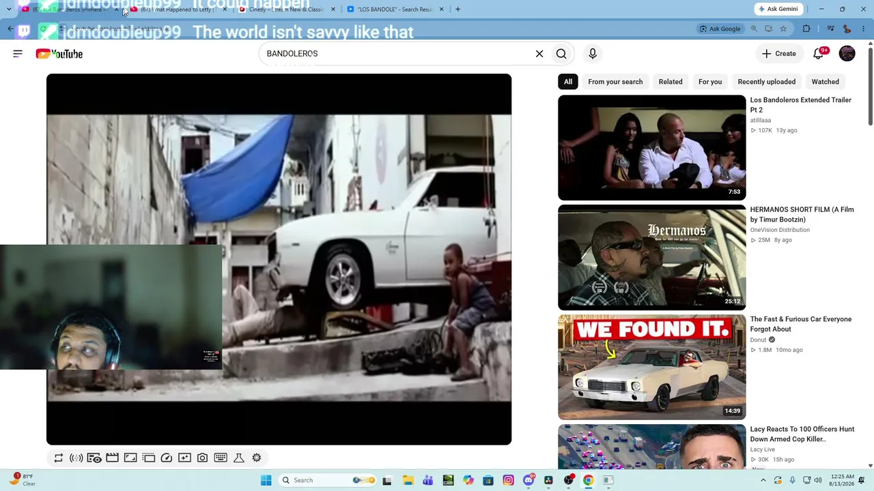Open YouTube notifications bell
Screen dimensions: 874x491
(x=819, y=54)
